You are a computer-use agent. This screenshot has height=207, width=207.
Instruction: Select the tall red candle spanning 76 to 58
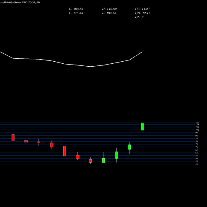[65, 151]
